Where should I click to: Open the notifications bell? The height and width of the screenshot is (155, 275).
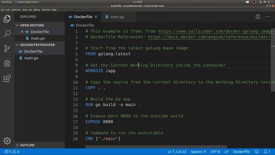click(267, 152)
